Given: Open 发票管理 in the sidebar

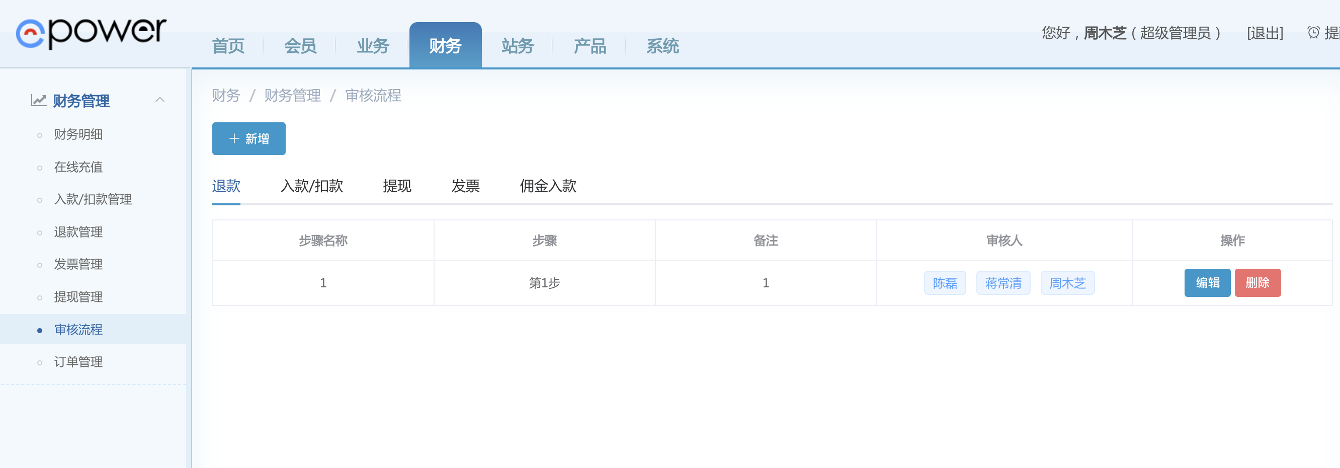Looking at the screenshot, I should point(78,265).
